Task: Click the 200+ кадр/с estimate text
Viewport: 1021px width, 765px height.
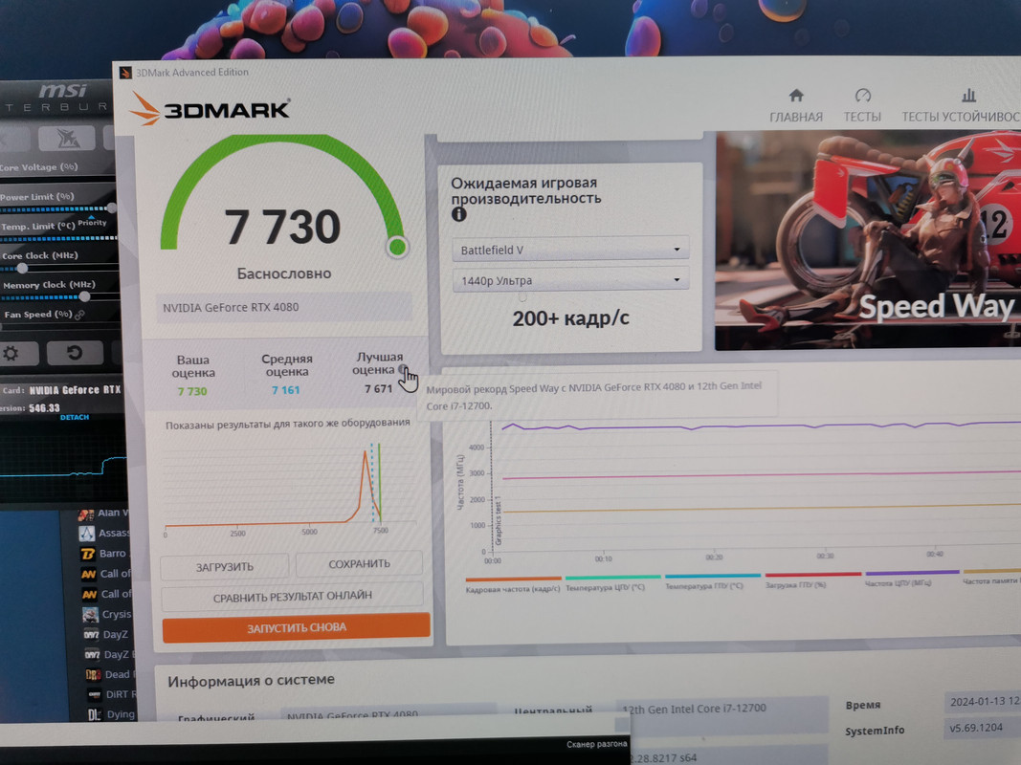Action: tap(570, 318)
